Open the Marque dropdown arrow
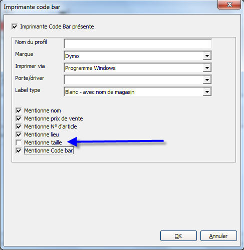The width and height of the screenshot is (244, 250). click(x=207, y=56)
